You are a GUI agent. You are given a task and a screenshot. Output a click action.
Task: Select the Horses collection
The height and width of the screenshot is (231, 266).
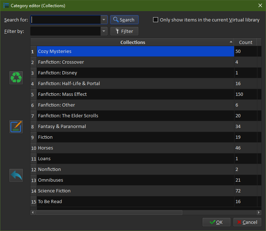click(136, 148)
